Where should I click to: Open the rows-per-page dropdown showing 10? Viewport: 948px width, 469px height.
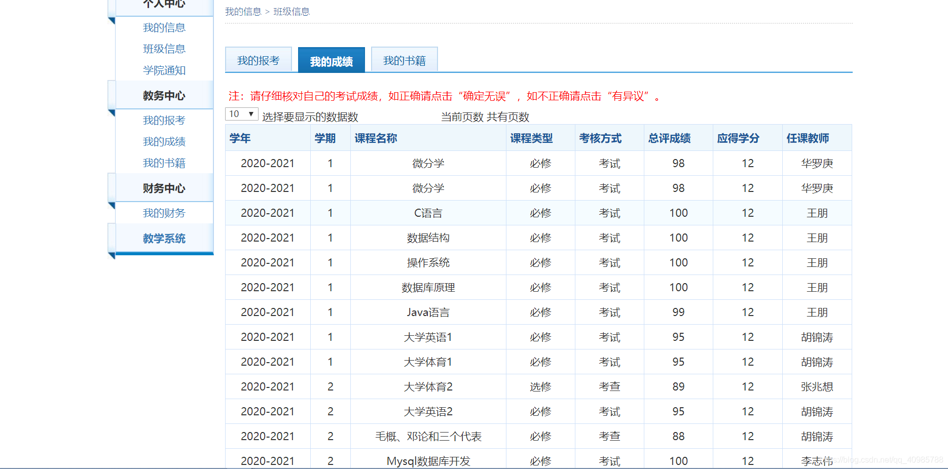pos(241,114)
